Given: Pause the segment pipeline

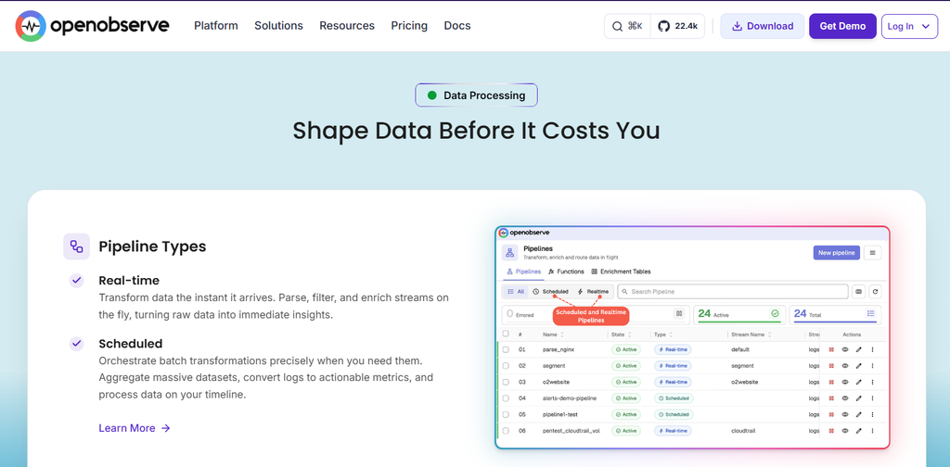Looking at the screenshot, I should (831, 365).
